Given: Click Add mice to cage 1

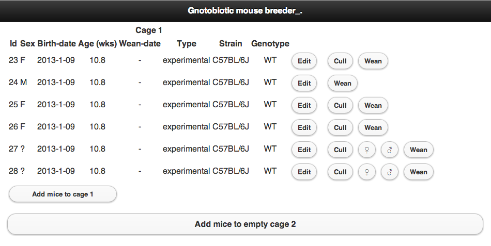Looking at the screenshot, I should click(63, 194).
